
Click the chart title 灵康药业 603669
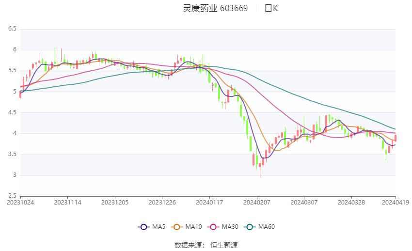pos(215,8)
